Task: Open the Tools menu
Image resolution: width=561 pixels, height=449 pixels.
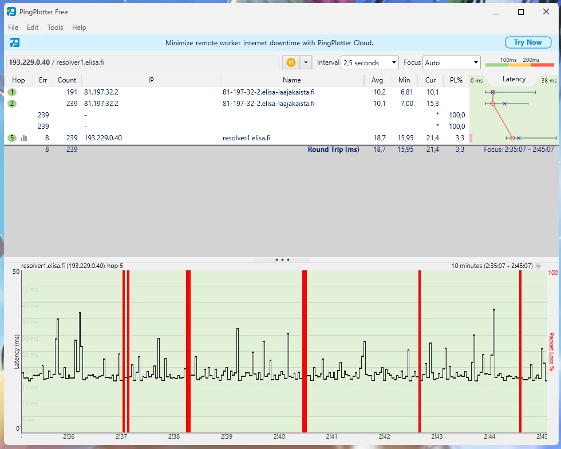Action: pyautogui.click(x=55, y=27)
